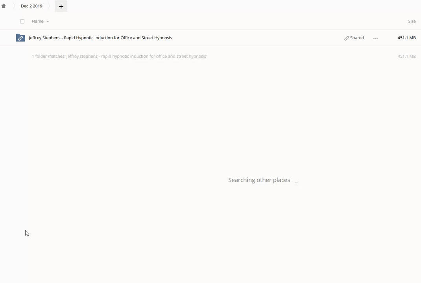
Task: Go to the home folder icon
Action: [x=4, y=6]
